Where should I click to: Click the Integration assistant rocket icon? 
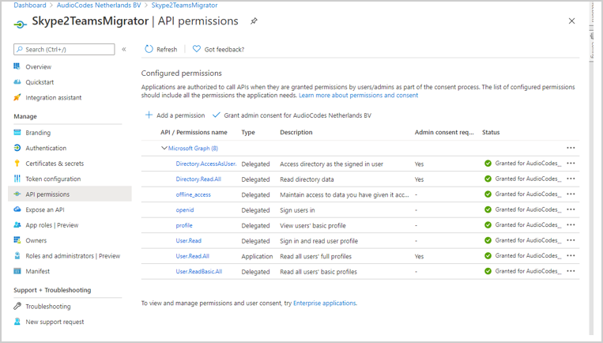click(17, 97)
